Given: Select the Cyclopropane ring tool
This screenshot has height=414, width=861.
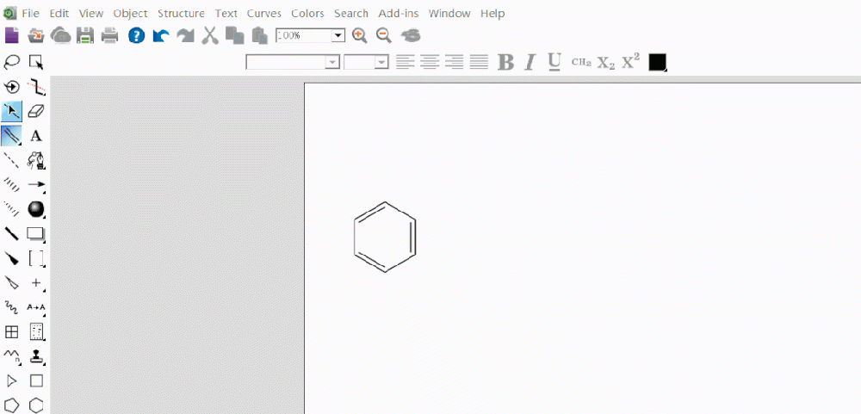Looking at the screenshot, I should coord(11,380).
